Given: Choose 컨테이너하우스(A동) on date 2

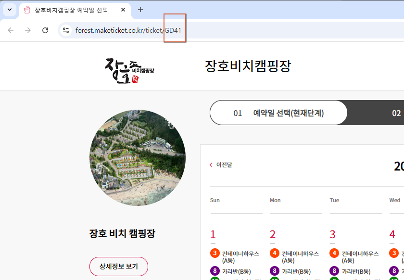Looking at the screenshot, I should coord(301,257).
